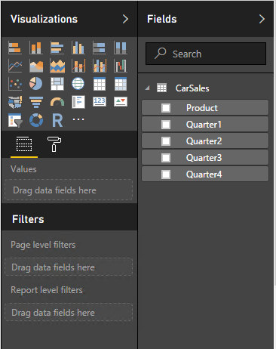Image resolution: width=276 pixels, height=349 pixels.
Task: Switch to the Format paint roller tab
Action: pyautogui.click(x=54, y=144)
